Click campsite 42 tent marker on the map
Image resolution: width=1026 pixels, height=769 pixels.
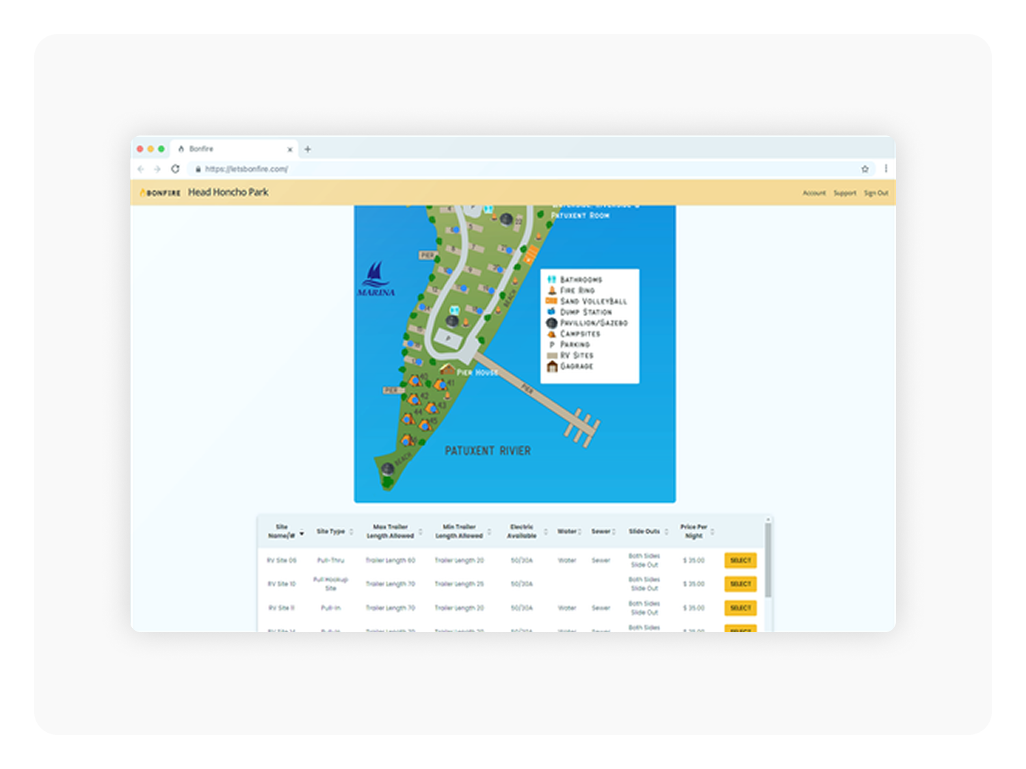415,400
